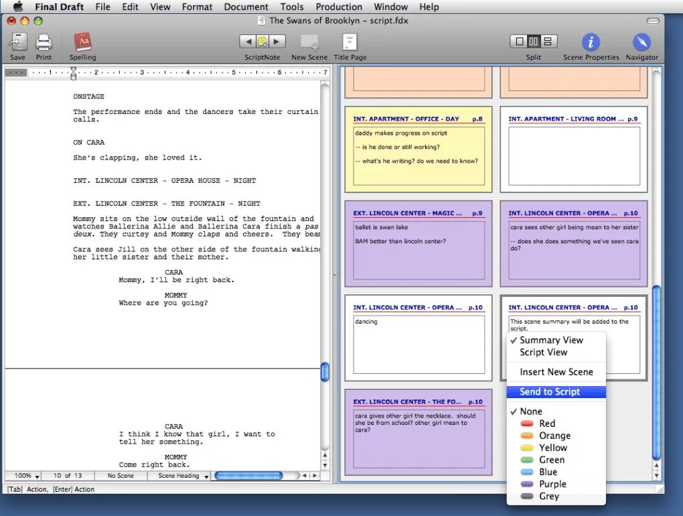Click the toolbar toggle pill in title bar
Viewport: 683px width, 516px height.
[x=653, y=21]
